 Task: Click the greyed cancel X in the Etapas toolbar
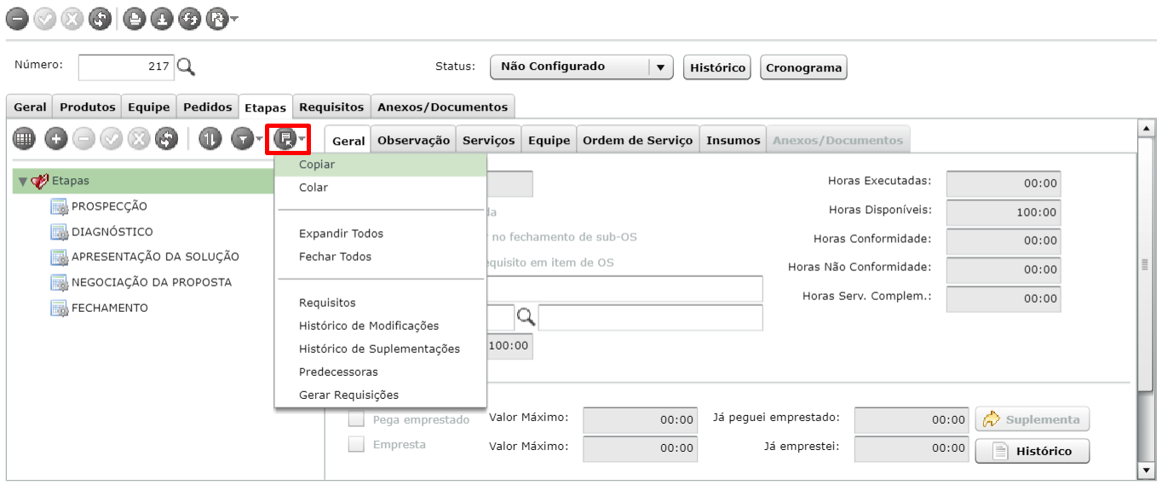pos(138,138)
